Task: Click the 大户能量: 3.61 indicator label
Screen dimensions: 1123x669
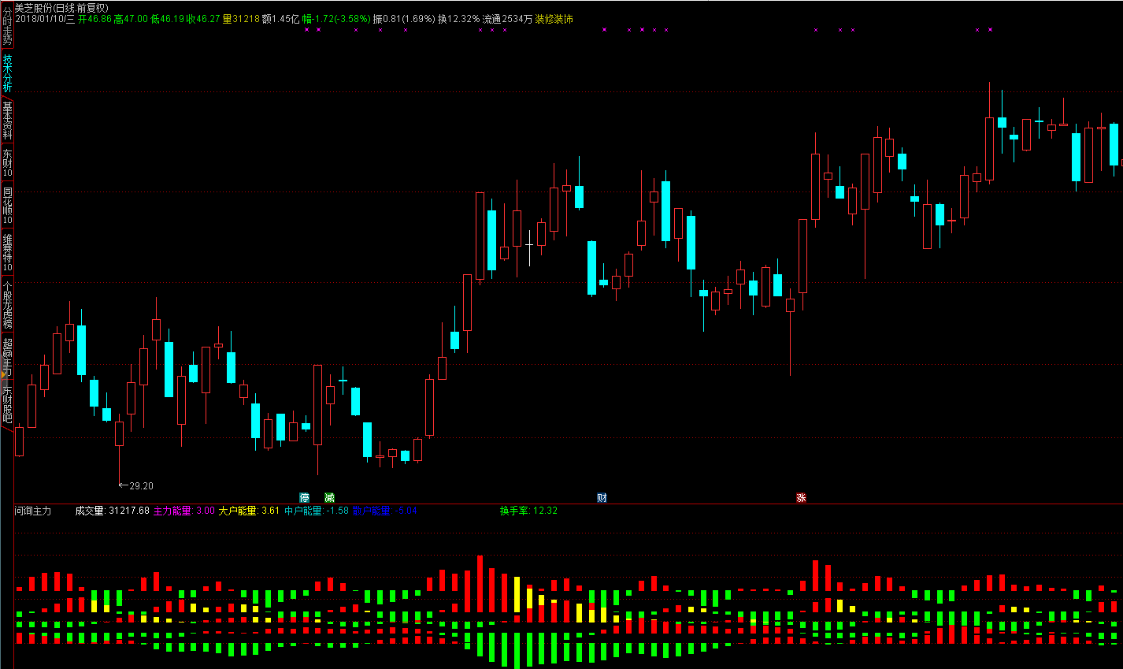Action: [249, 511]
